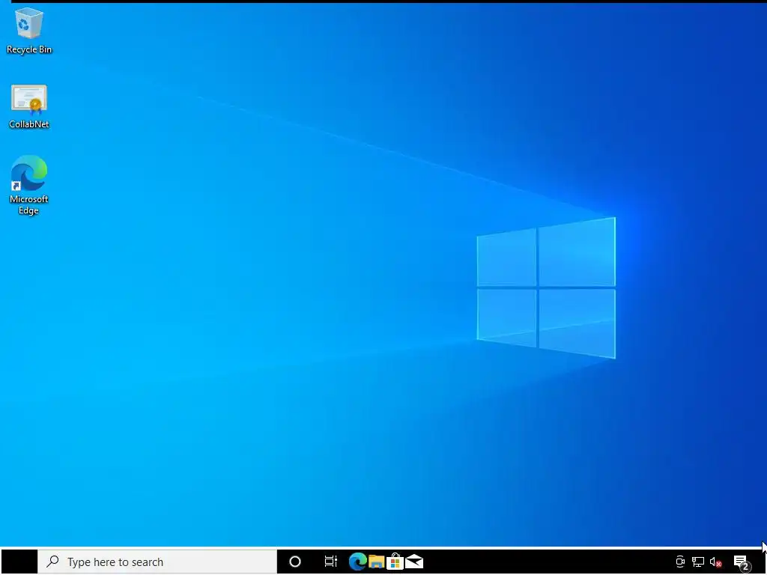Launch Microsoft Edge from the taskbar
767x575 pixels.
pyautogui.click(x=357, y=562)
